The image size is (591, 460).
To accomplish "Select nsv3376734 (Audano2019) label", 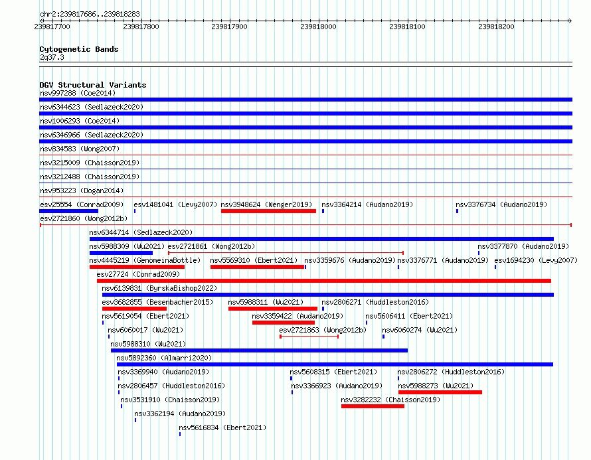I will (501, 204).
